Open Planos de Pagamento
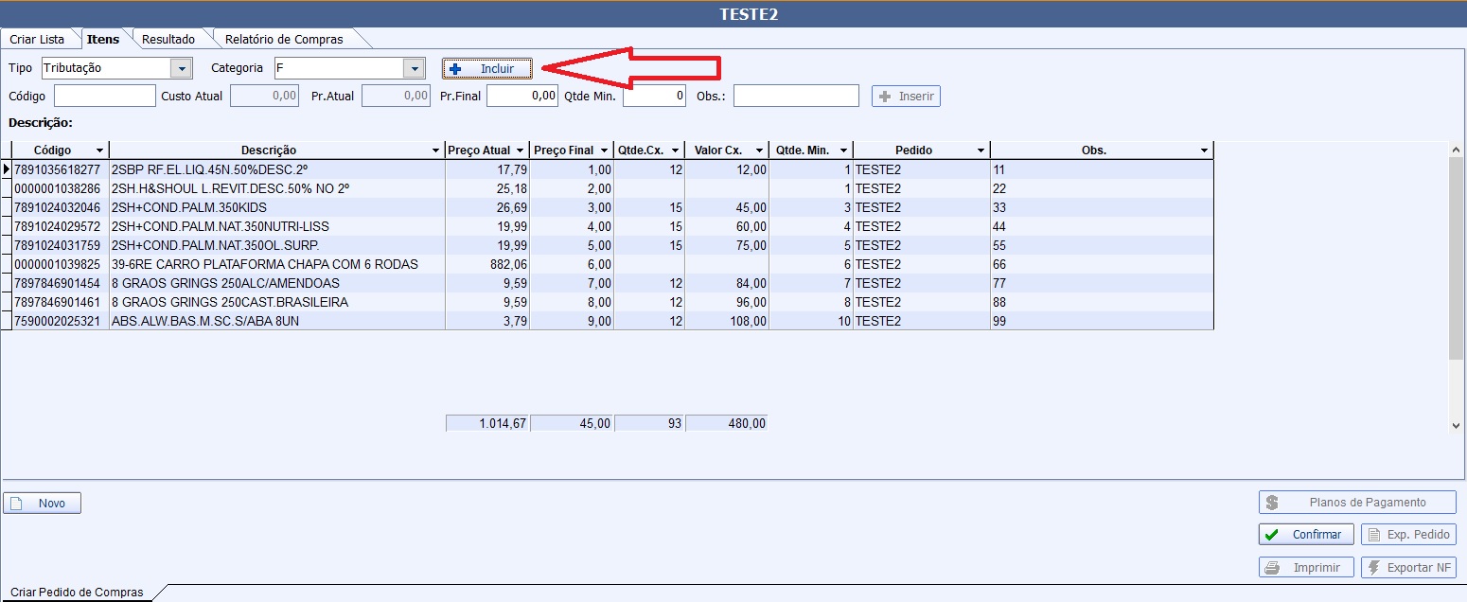The image size is (1467, 602). coord(1356,503)
